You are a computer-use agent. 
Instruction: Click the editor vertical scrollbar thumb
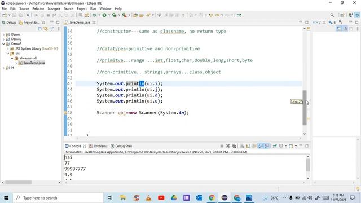click(305, 108)
